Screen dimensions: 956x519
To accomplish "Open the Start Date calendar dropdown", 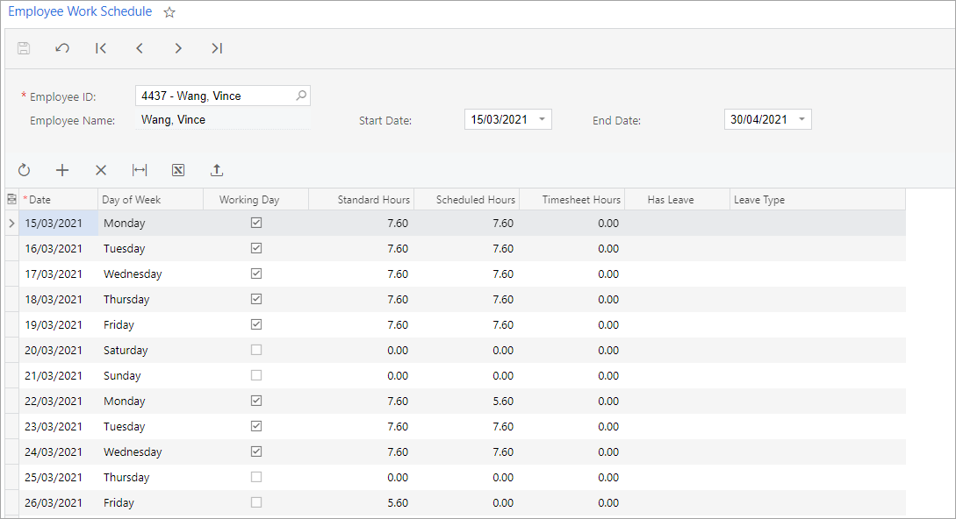I will [542, 119].
